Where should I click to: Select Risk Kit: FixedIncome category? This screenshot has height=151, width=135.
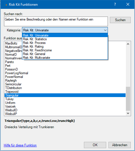(65, 50)
